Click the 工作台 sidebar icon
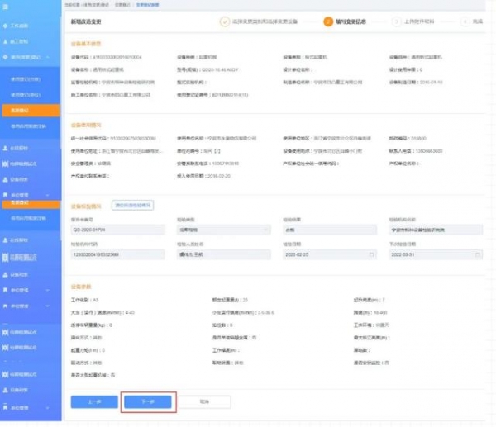 [5, 25]
